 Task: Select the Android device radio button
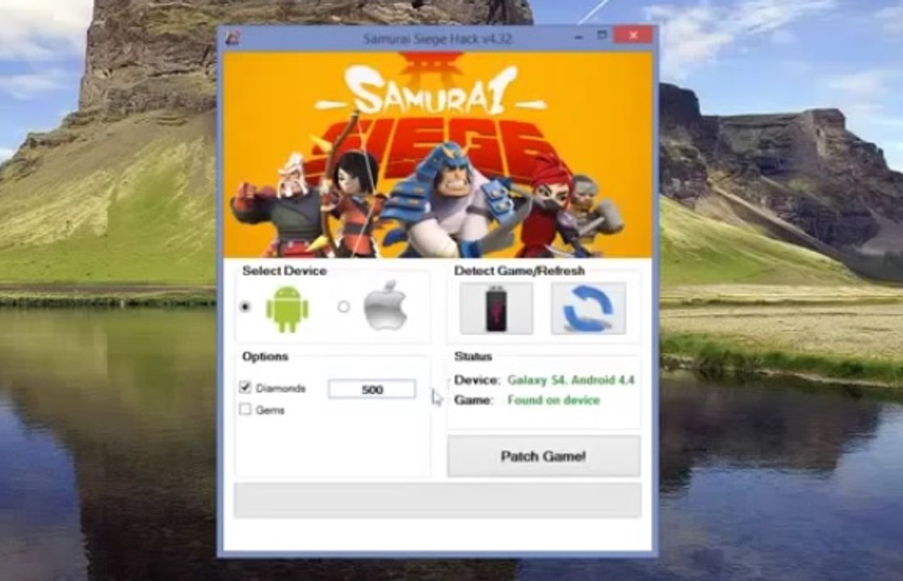pyautogui.click(x=246, y=307)
